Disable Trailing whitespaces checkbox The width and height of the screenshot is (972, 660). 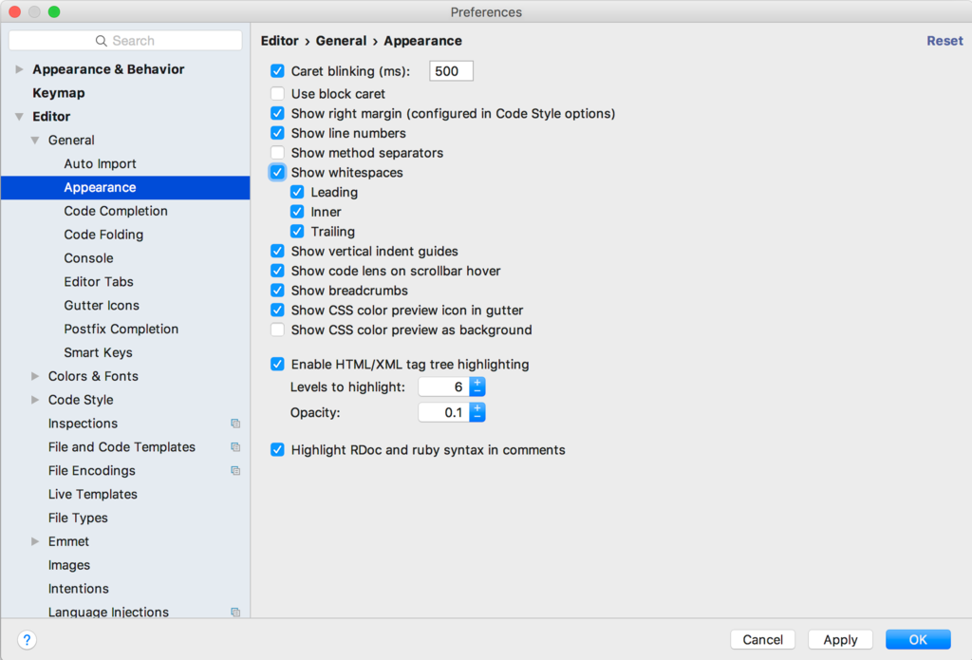coord(297,232)
